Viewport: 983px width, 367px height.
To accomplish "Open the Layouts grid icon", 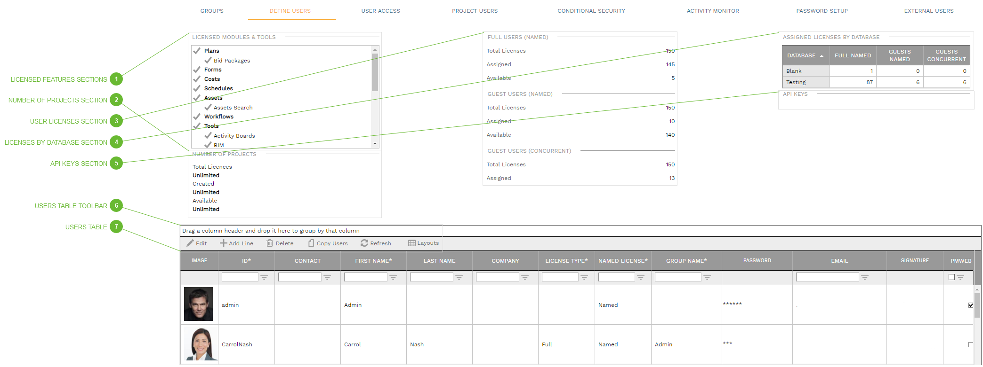I will point(412,243).
